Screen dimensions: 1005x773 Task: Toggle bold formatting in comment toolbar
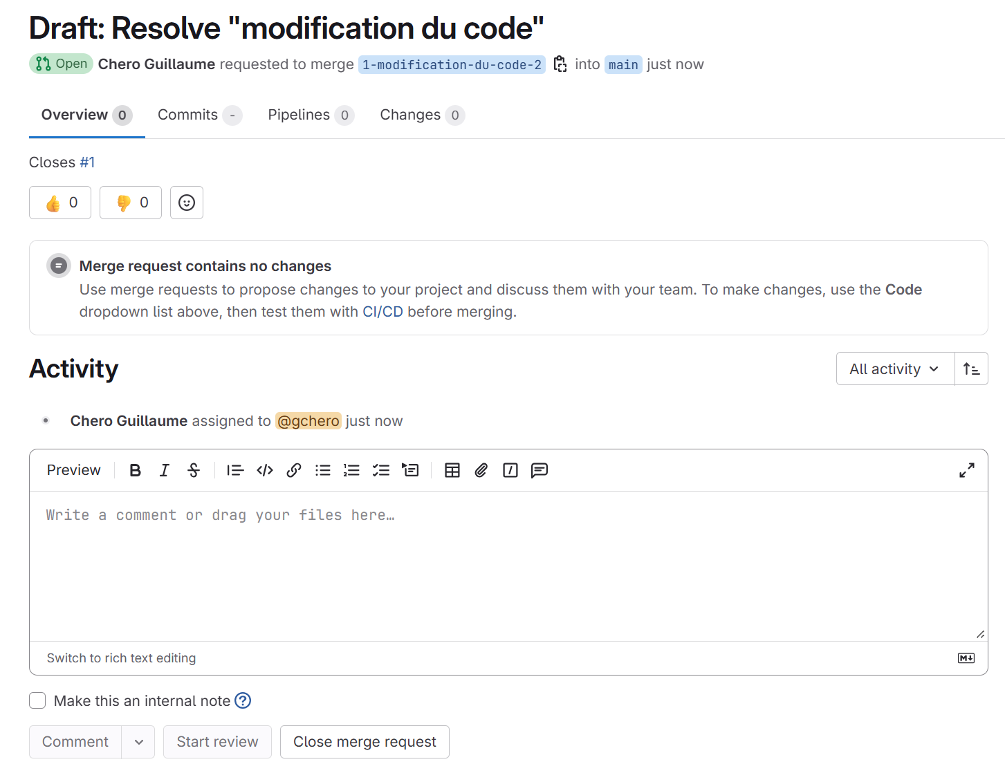(136, 471)
